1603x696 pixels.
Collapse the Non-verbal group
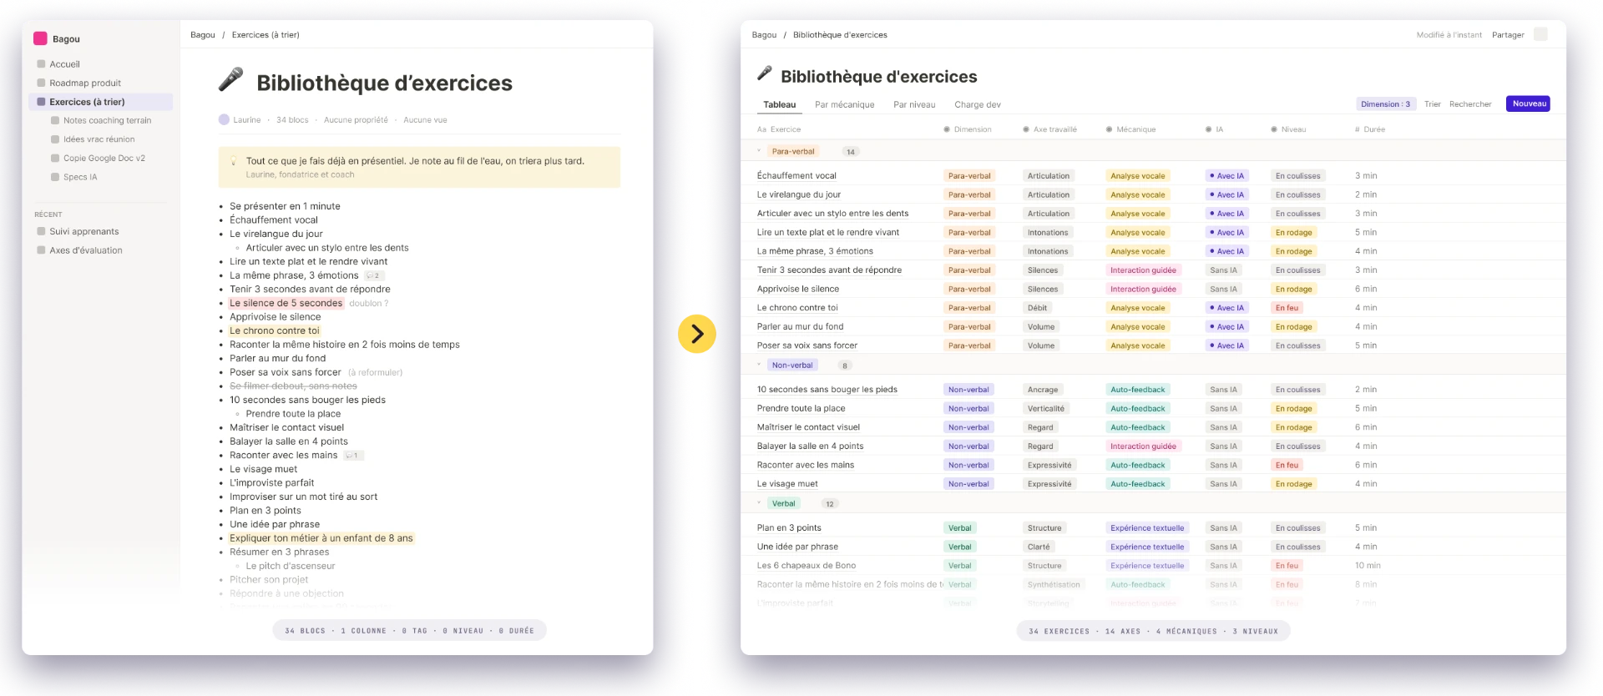(759, 365)
